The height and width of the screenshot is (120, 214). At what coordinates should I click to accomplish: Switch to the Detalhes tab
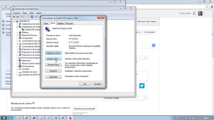61,24
